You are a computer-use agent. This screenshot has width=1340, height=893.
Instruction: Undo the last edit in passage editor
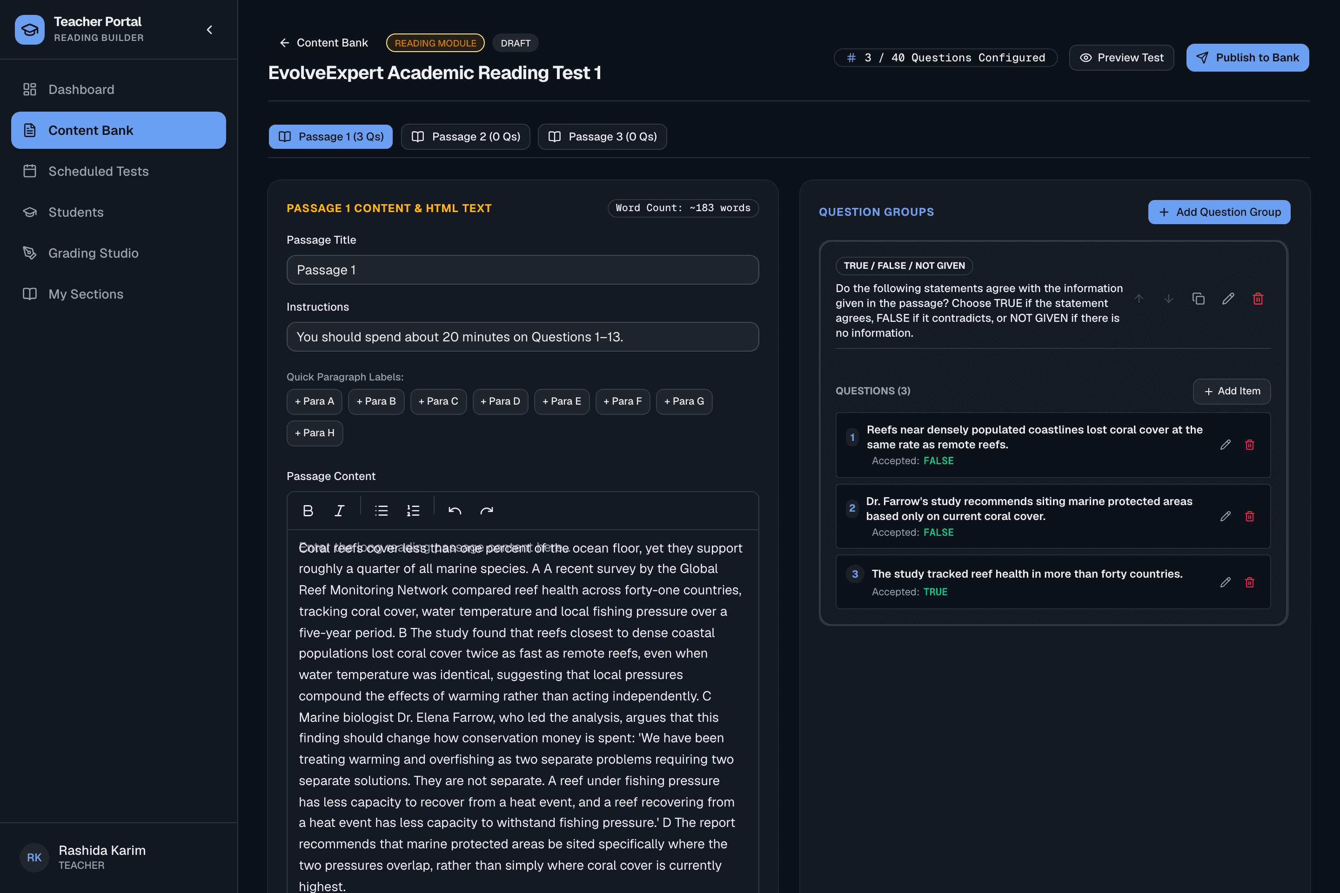pyautogui.click(x=455, y=511)
